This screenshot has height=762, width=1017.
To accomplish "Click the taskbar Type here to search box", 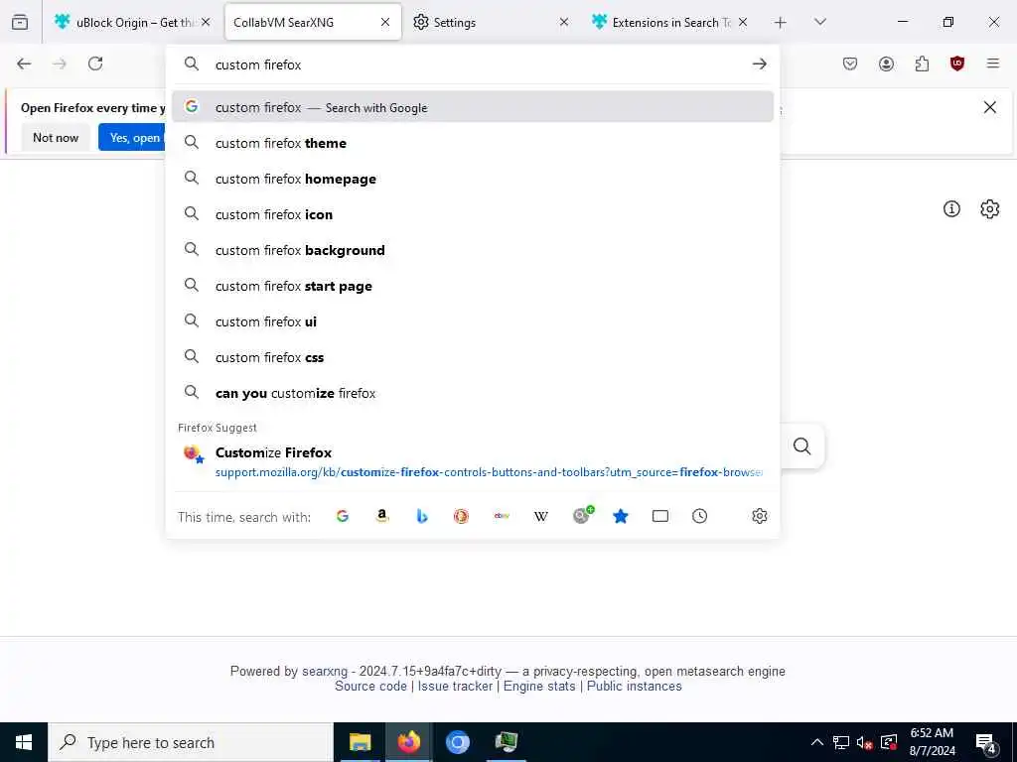I will (x=190, y=742).
